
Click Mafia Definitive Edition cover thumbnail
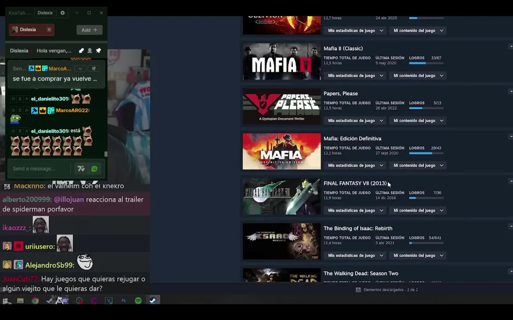click(282, 151)
